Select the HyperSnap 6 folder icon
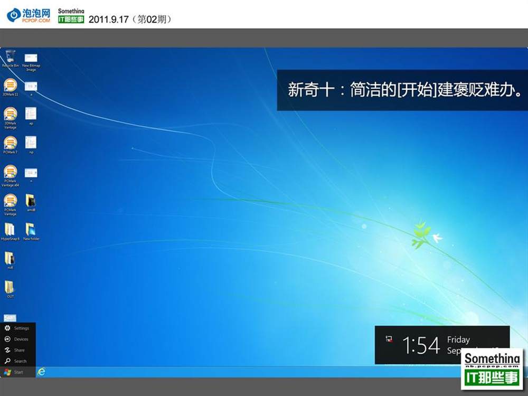Viewport: 528px width, 396px height. pos(10,232)
